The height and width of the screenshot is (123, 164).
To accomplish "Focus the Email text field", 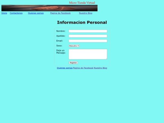I will click(88, 41).
